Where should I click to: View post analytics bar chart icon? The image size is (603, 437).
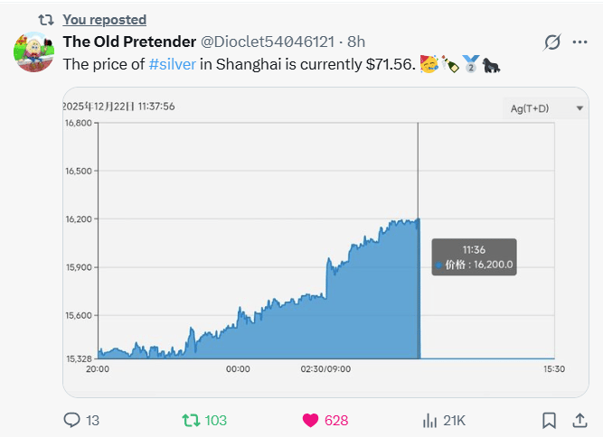click(430, 421)
